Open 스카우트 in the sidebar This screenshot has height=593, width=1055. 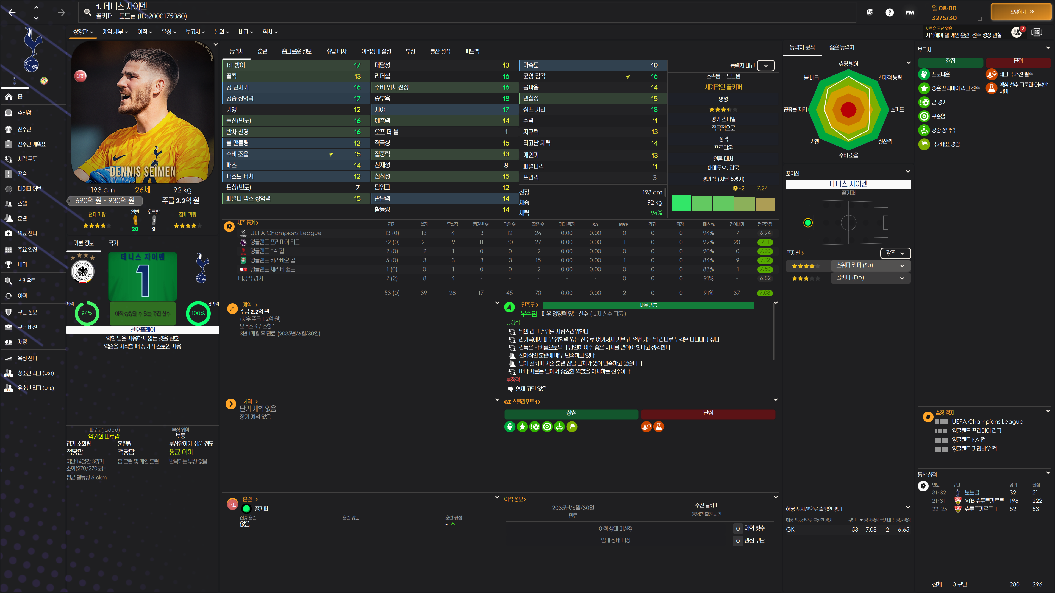coord(26,281)
